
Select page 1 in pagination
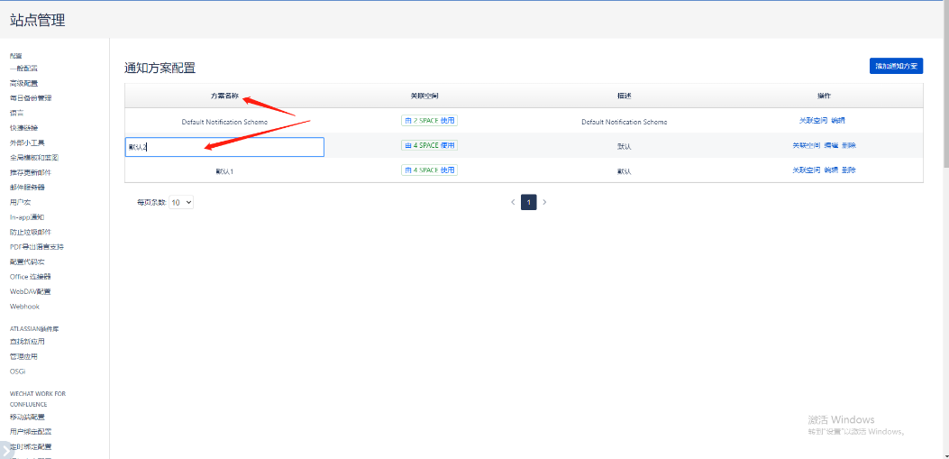point(528,202)
